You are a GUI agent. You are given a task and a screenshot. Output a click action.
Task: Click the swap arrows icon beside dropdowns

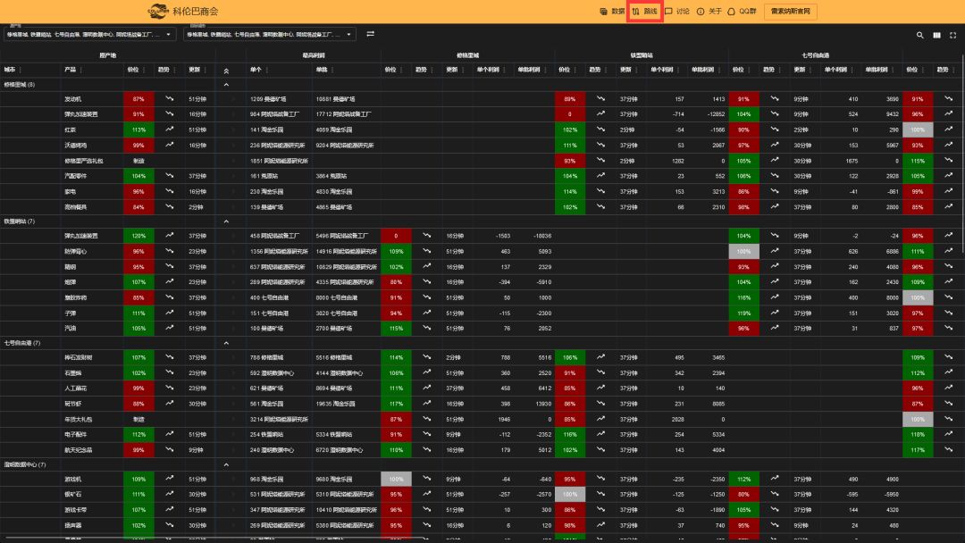pyautogui.click(x=370, y=34)
